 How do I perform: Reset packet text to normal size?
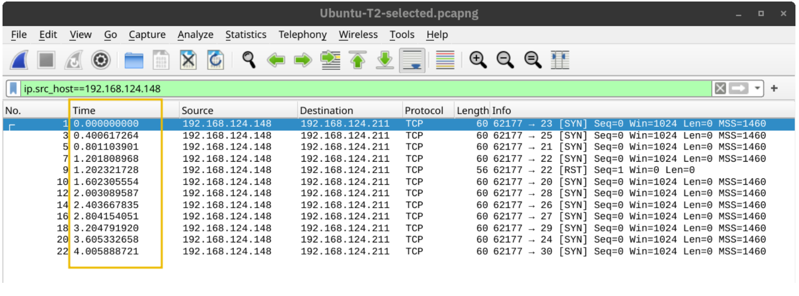[532, 60]
